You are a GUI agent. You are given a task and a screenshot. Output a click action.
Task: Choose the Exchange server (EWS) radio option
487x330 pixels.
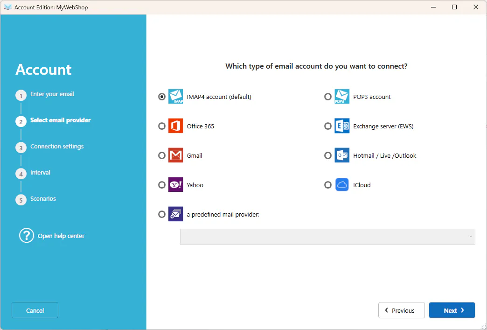pyautogui.click(x=327, y=126)
